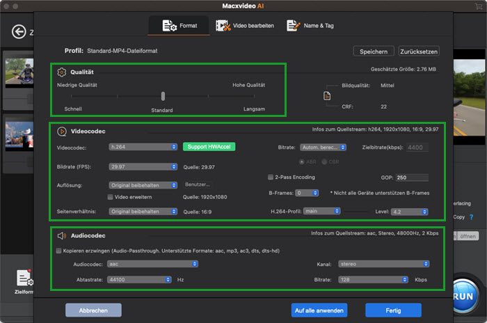Toggle the Video erweitern checkbox
The height and width of the screenshot is (323, 487).
coord(110,197)
